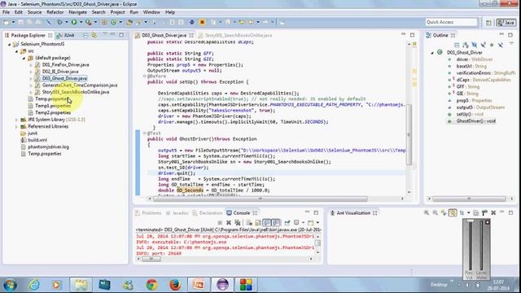
Task: Click the Clear Console icon
Action: coord(248,222)
